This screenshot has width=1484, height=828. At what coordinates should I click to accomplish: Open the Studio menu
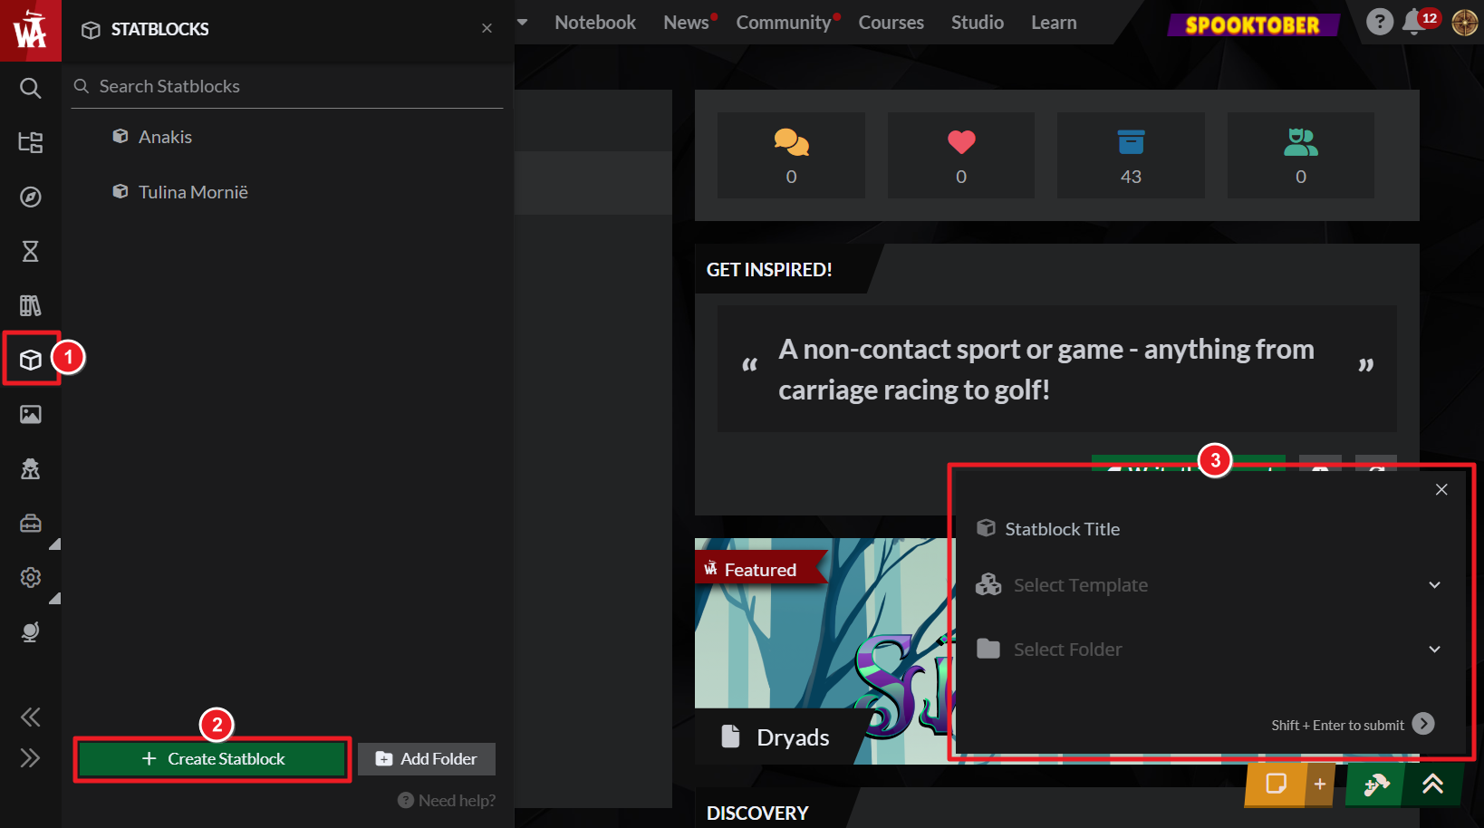977,23
